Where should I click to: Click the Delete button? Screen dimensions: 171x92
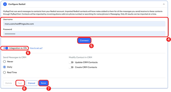click(x=9, y=83)
